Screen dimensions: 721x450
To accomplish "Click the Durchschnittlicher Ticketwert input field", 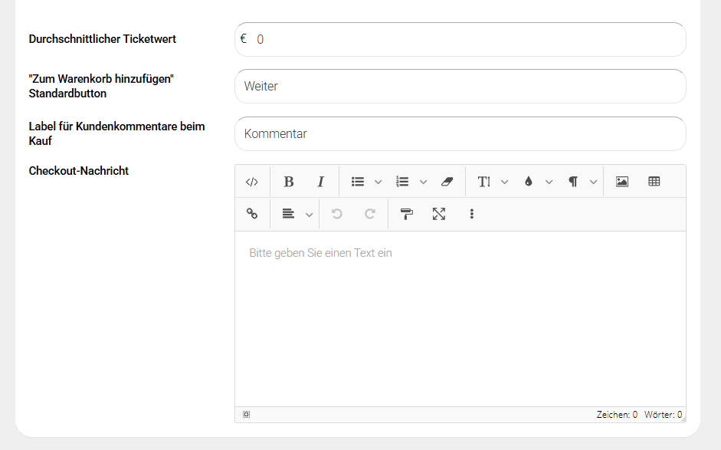I will tap(467, 39).
